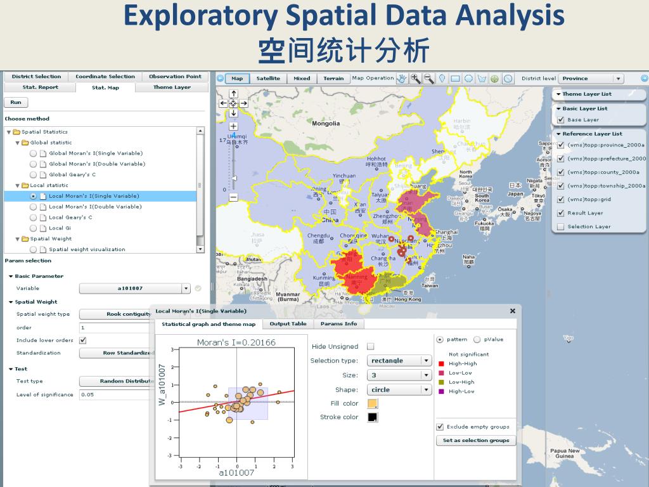Select Global Moran's I(Single Variable) radio
649x487 pixels.
[33, 153]
